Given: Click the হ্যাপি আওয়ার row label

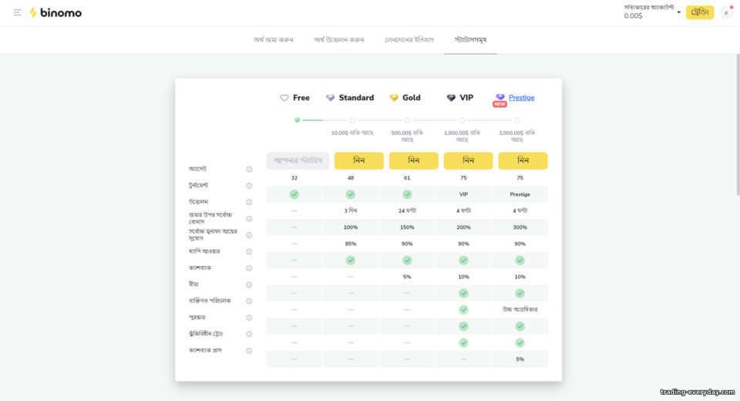Looking at the screenshot, I should [x=203, y=251].
